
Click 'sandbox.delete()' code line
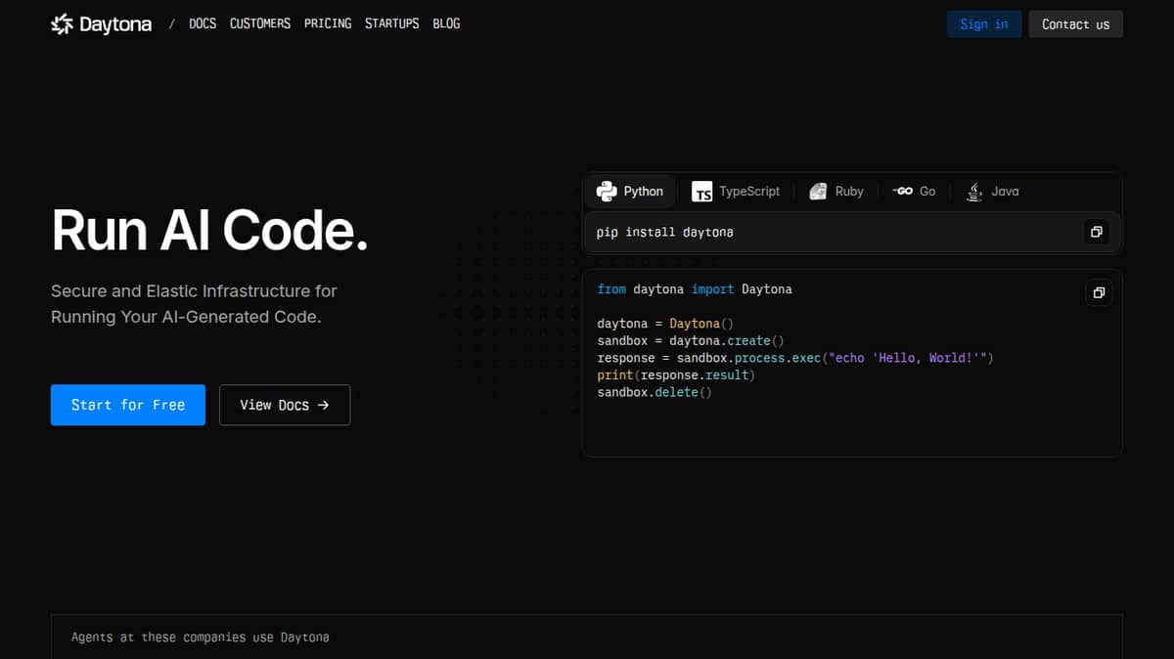(x=655, y=392)
